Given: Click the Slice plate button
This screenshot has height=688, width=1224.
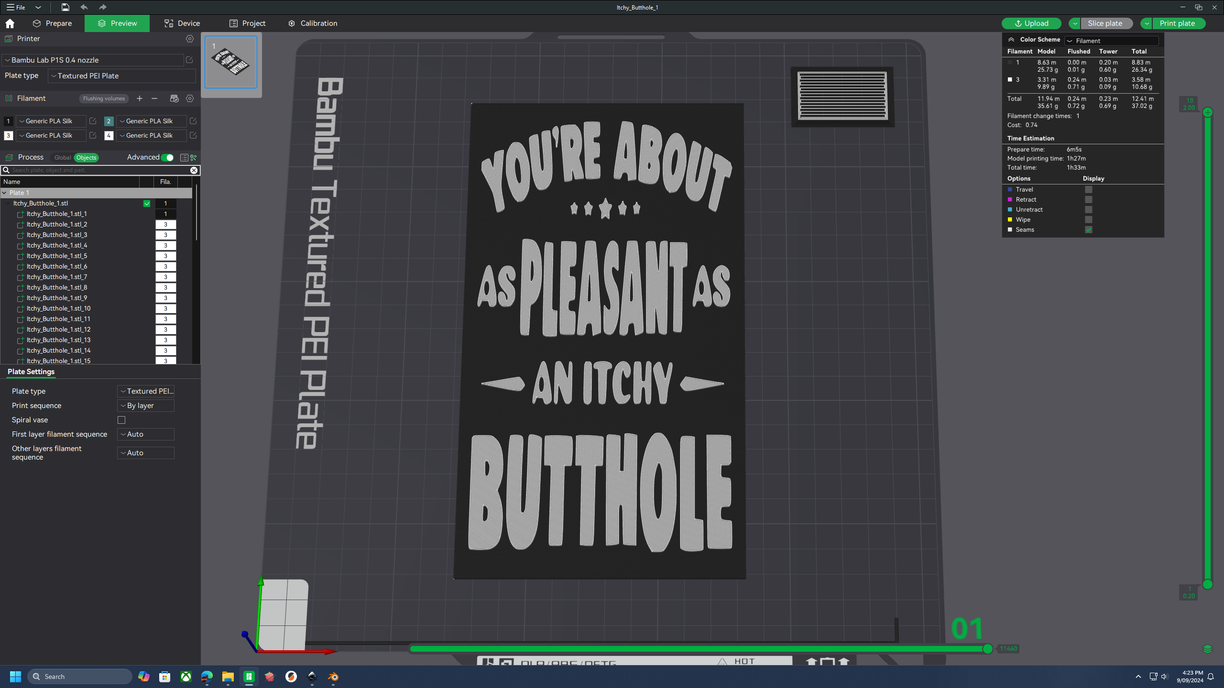Looking at the screenshot, I should tap(1107, 23).
